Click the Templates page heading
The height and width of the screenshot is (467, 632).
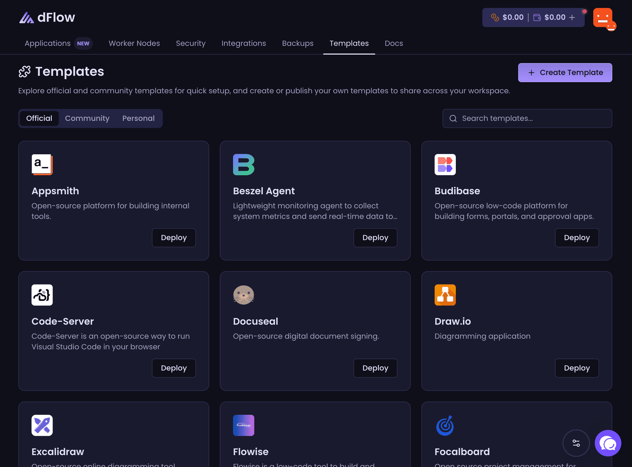coord(70,71)
